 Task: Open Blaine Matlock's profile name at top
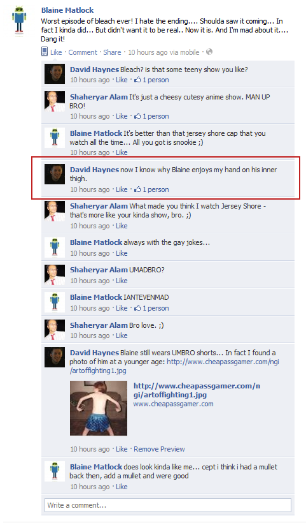pos(67,10)
